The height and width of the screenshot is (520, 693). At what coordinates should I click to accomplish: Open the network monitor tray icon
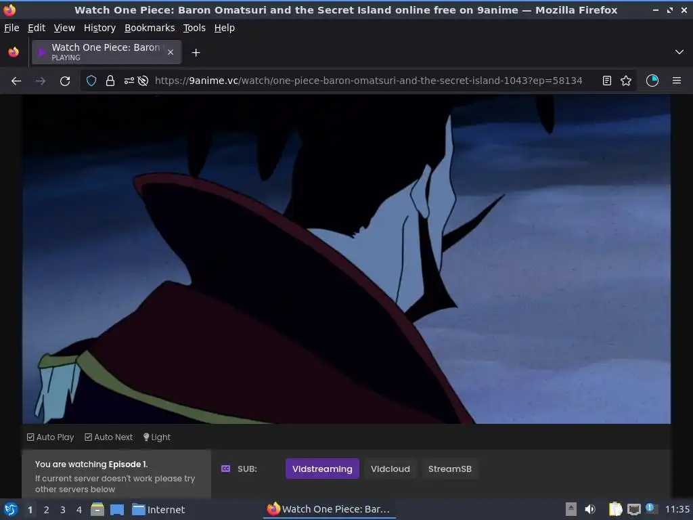(x=633, y=509)
